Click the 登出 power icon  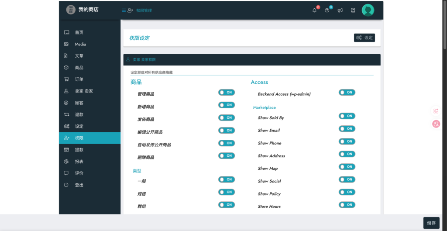point(66,185)
